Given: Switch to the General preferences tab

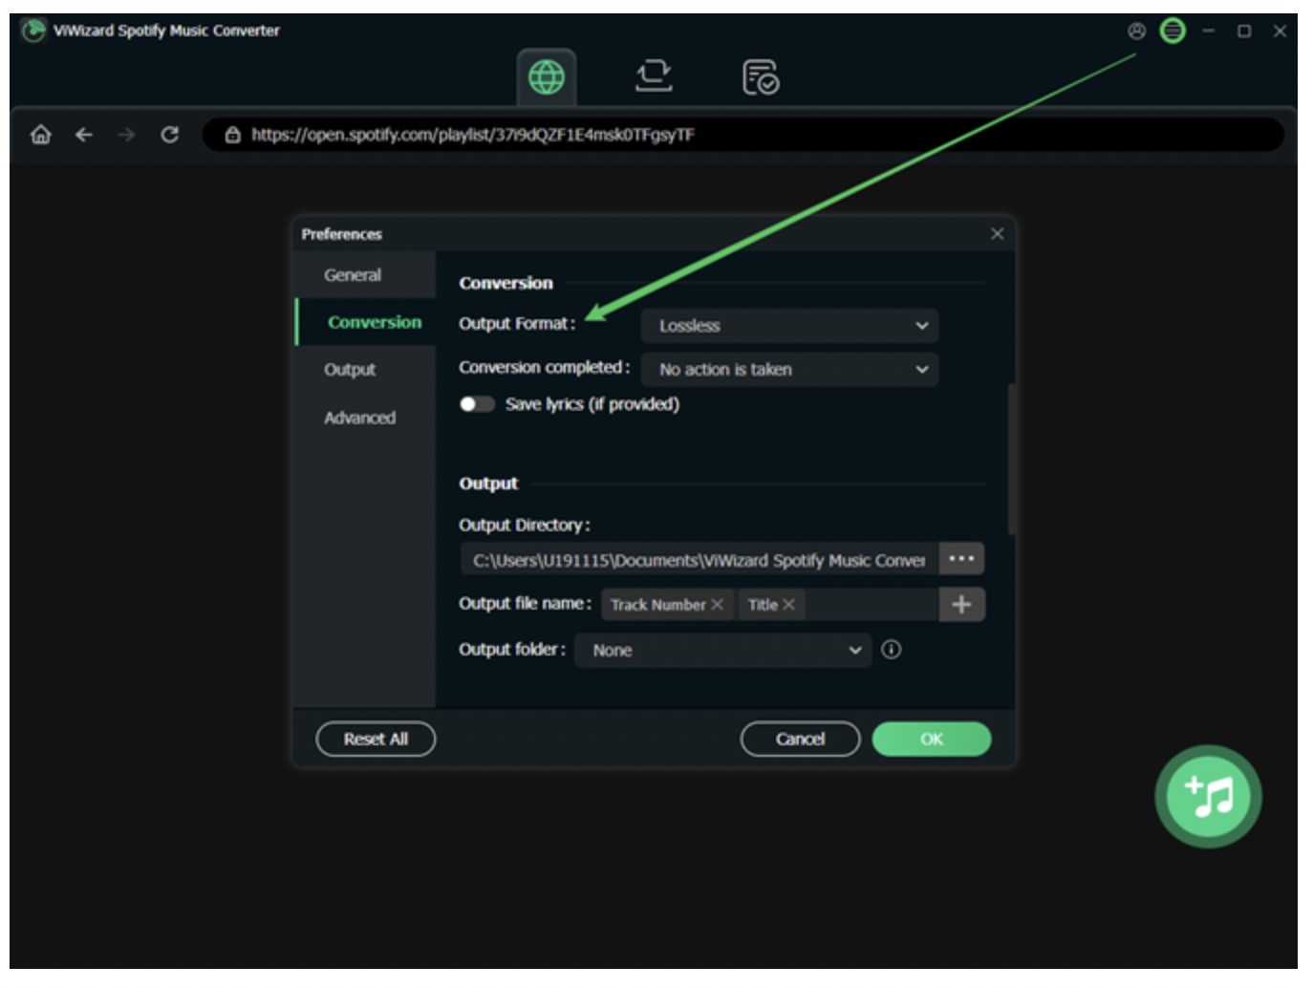Looking at the screenshot, I should pyautogui.click(x=353, y=275).
